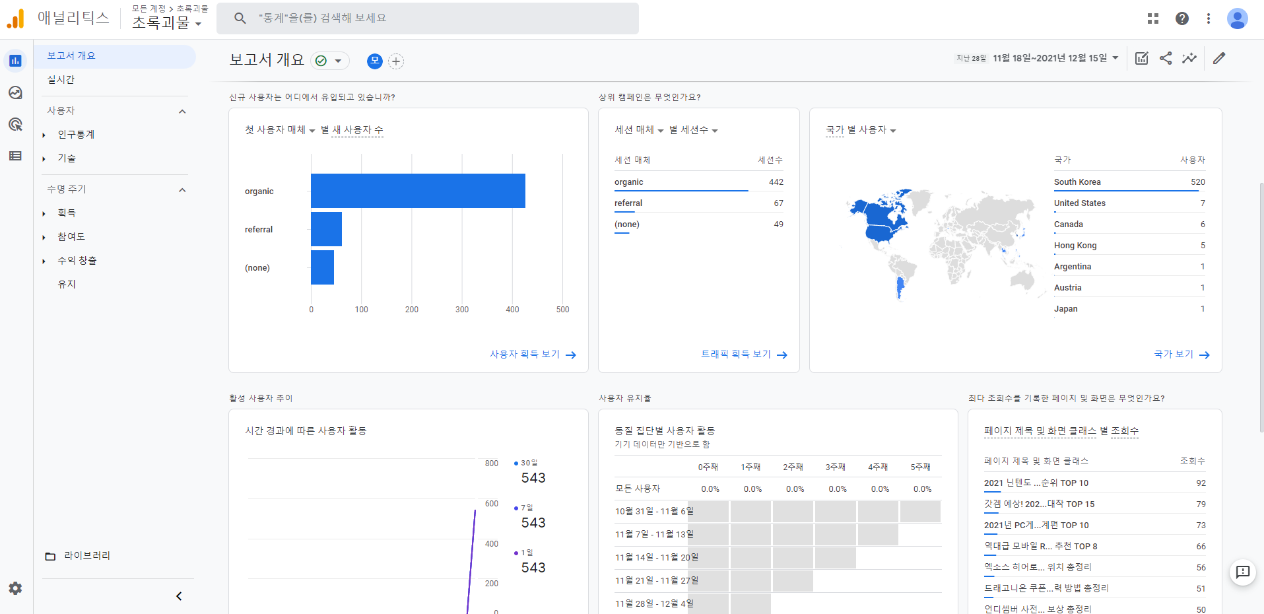Click the 30일 active users legend entry
Image resolution: width=1264 pixels, height=614 pixels.
pos(531,473)
